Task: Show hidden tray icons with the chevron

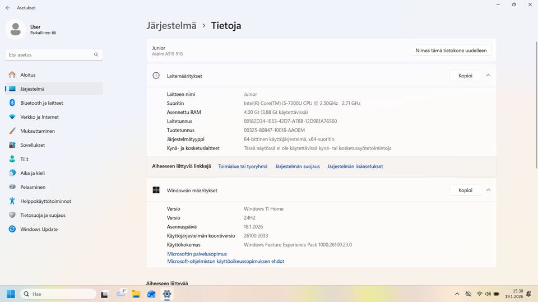Action: pos(457,294)
